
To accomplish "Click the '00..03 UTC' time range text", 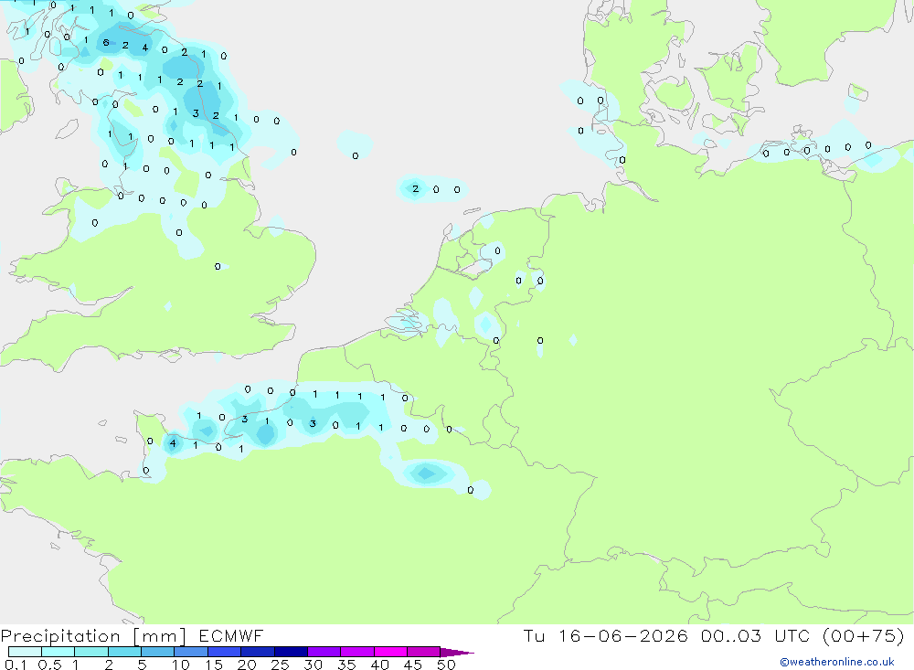I will pyautogui.click(x=755, y=635).
